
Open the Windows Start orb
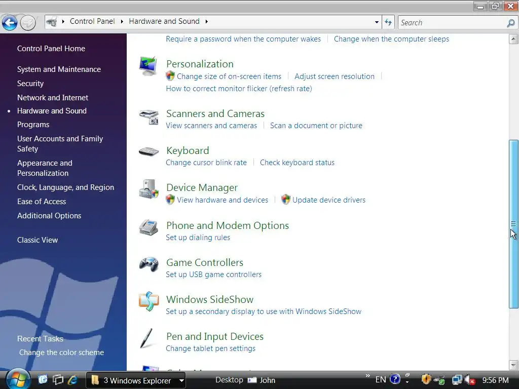(x=18, y=379)
